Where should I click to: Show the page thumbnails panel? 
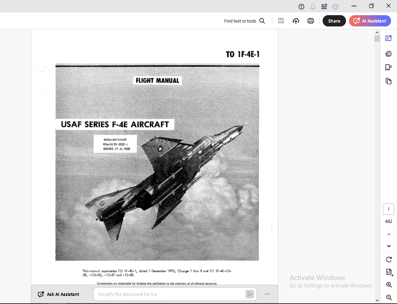pyautogui.click(x=388, y=81)
